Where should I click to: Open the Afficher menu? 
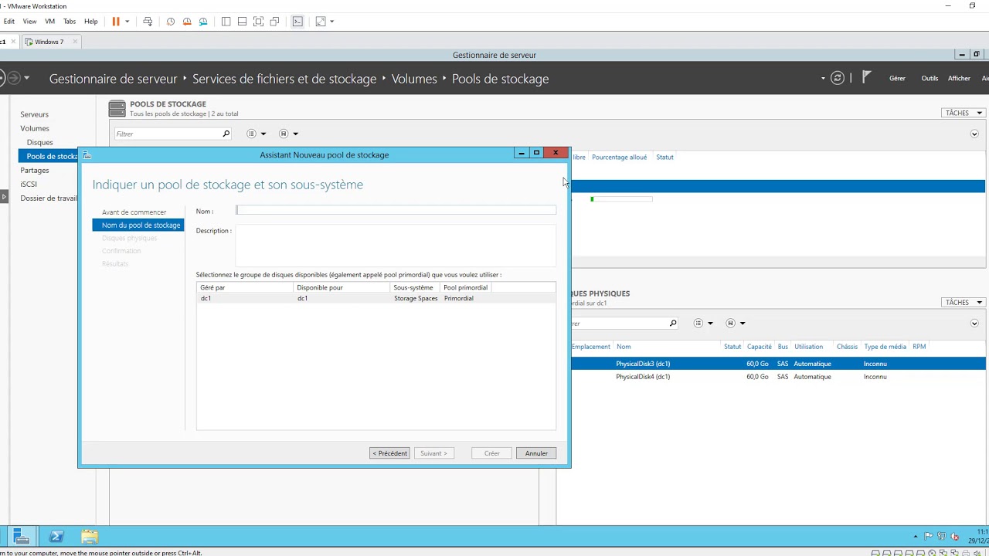click(x=959, y=78)
